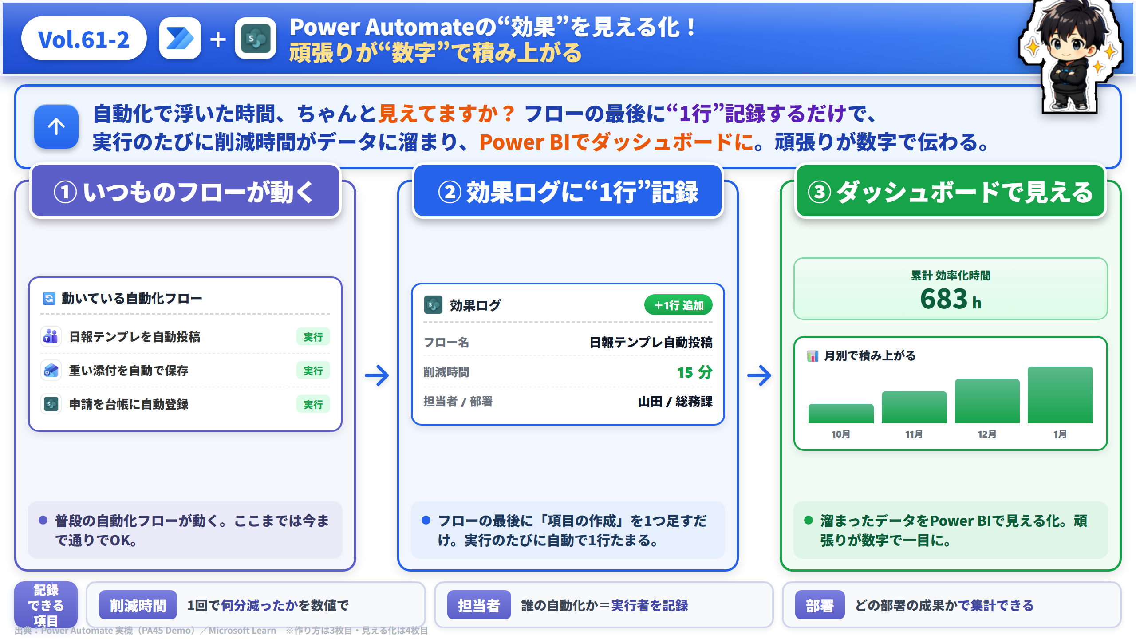Click the 部署 tag at the bottom

pos(820,605)
